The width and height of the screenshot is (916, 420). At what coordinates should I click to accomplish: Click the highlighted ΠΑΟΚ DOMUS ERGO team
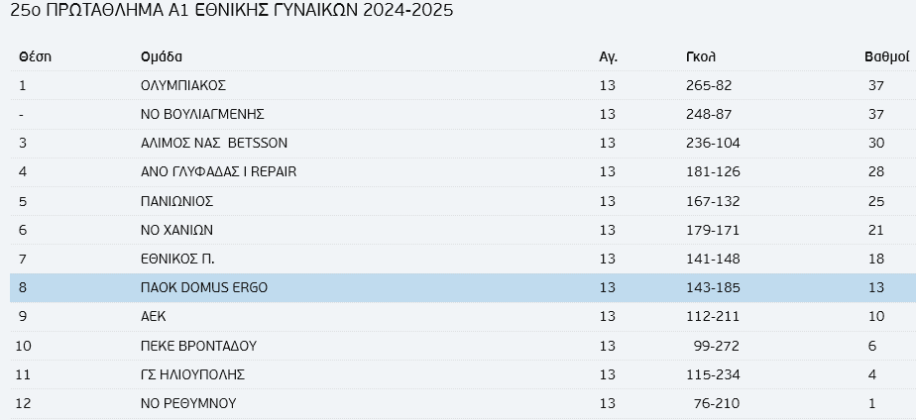click(204, 287)
